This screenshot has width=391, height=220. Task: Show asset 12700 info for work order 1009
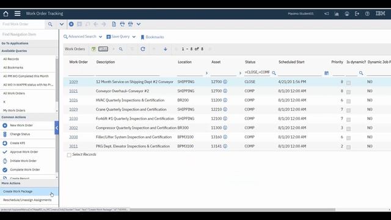coord(225,82)
